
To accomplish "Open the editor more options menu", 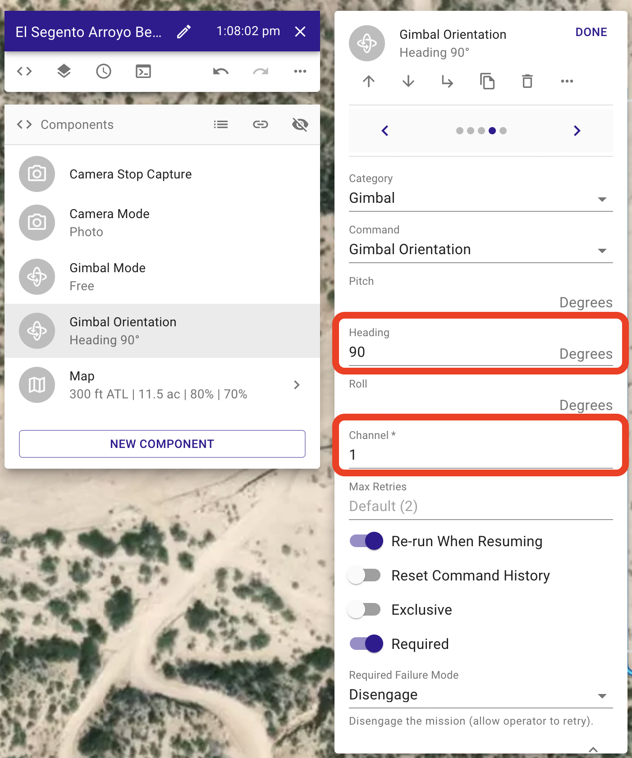I will pyautogui.click(x=567, y=82).
